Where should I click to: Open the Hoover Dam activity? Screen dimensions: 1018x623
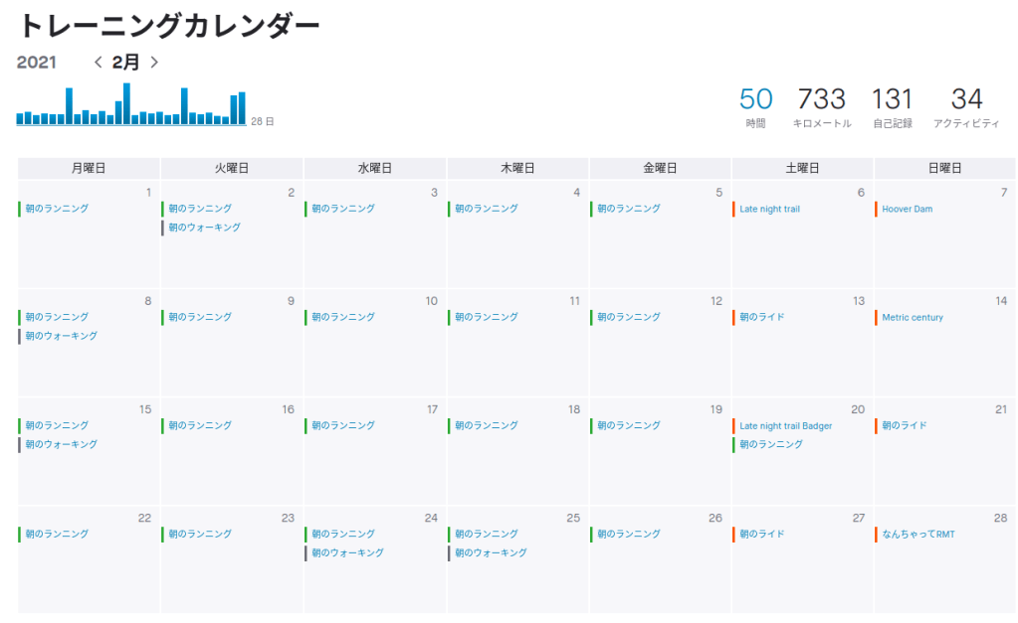coord(907,209)
